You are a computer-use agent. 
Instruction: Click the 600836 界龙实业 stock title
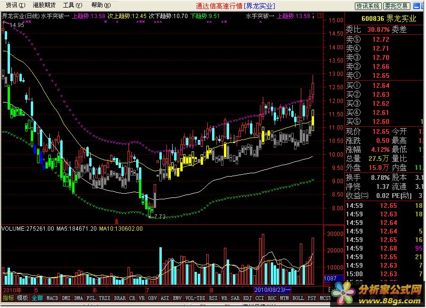click(x=389, y=19)
